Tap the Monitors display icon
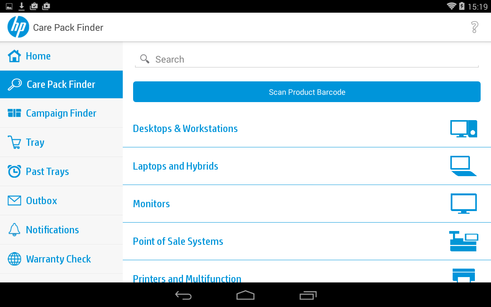Image resolution: width=491 pixels, height=307 pixels. pos(463,204)
